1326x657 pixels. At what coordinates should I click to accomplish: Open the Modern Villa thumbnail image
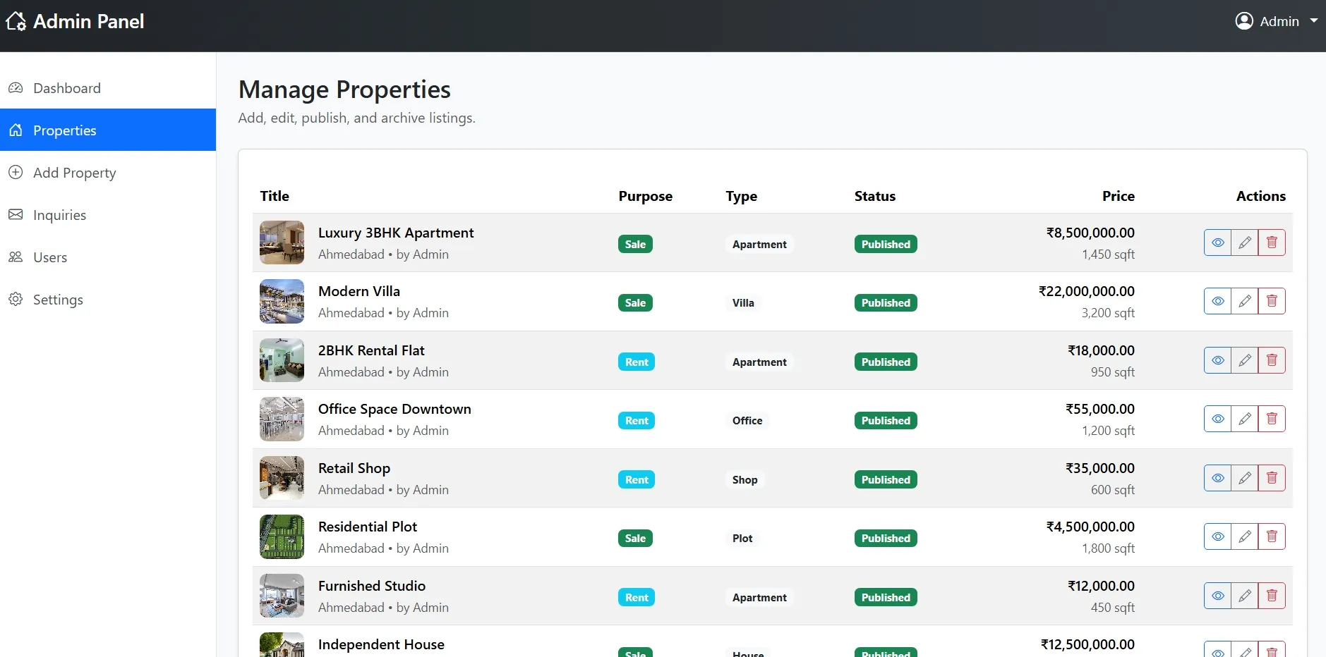tap(281, 301)
